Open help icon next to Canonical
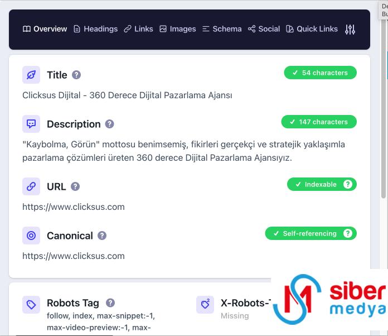The width and height of the screenshot is (388, 336). point(102,236)
